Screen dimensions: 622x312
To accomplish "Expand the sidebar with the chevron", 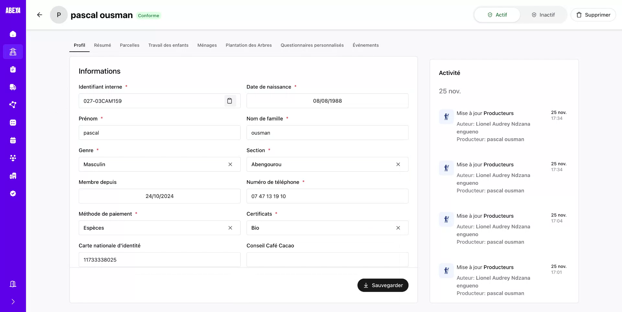I will 13,302.
